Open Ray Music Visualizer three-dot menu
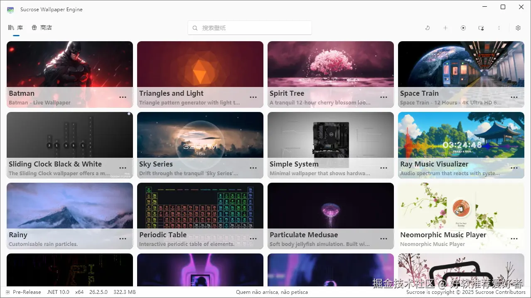The image size is (531, 298). [x=514, y=168]
